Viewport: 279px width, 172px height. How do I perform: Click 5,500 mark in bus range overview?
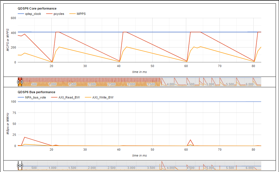tap(230, 168)
